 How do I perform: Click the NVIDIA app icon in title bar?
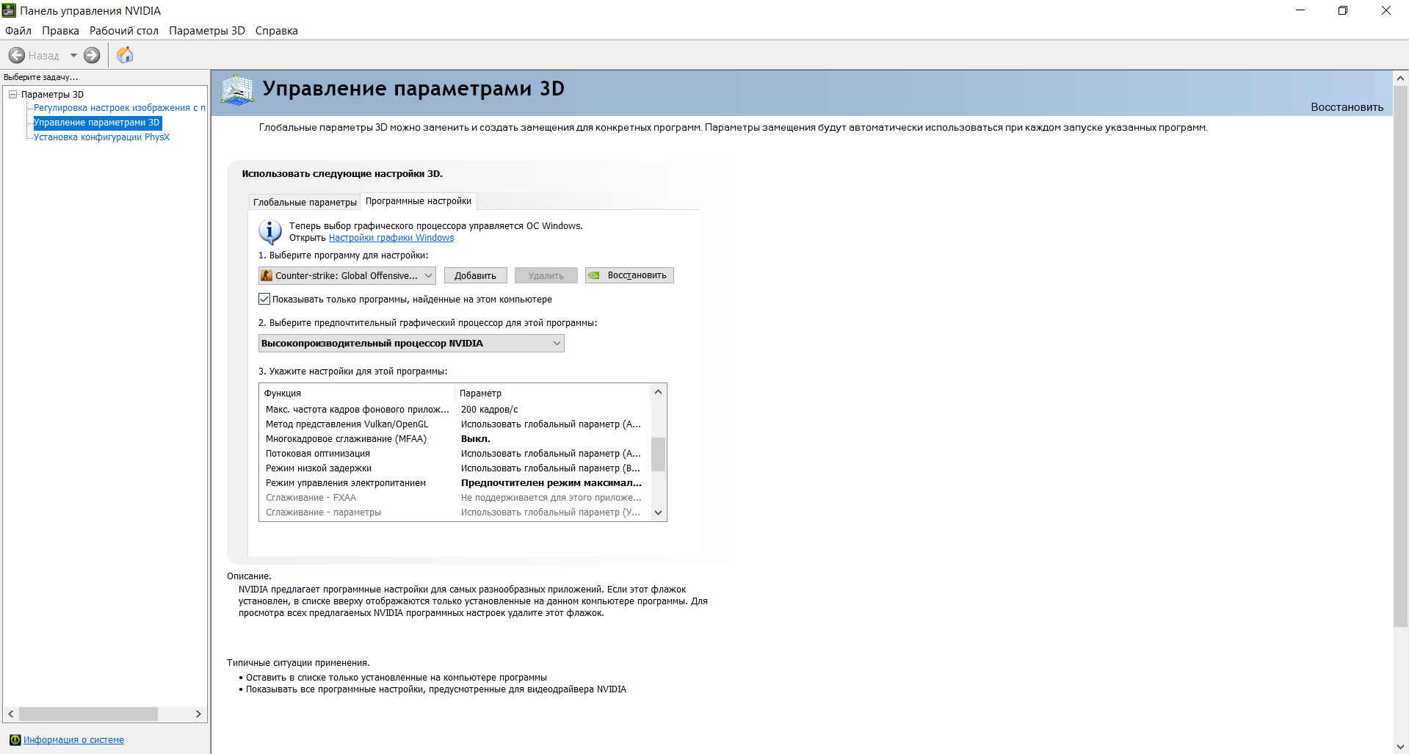9,10
